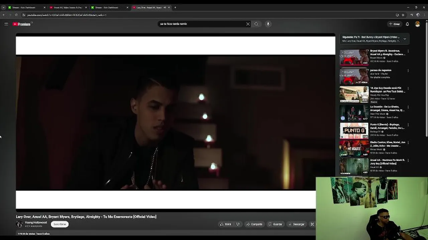The image size is (428, 240).
Task: Dislike the video with thumbs-down
Action: (x=238, y=224)
